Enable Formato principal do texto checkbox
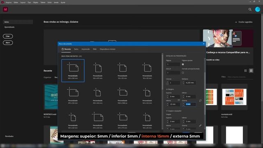263x148 pixels. 183,73
